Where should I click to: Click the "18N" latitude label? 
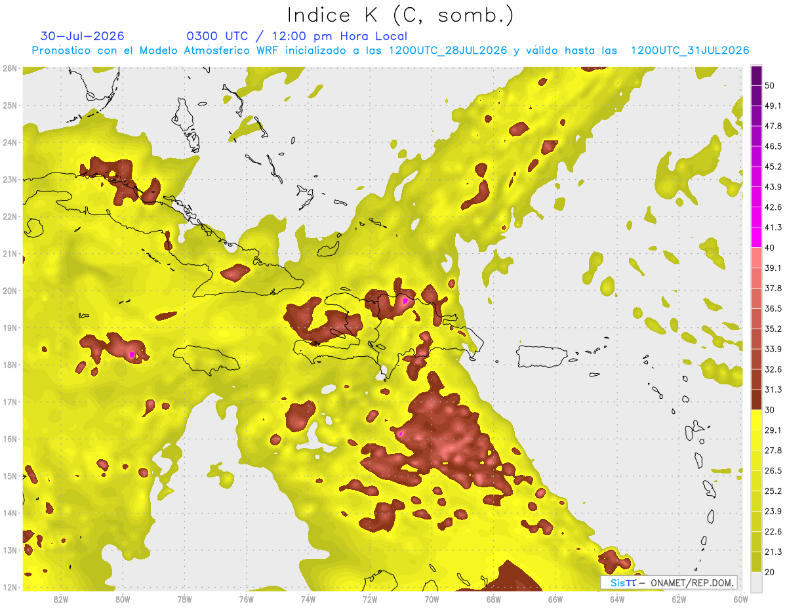(10, 365)
